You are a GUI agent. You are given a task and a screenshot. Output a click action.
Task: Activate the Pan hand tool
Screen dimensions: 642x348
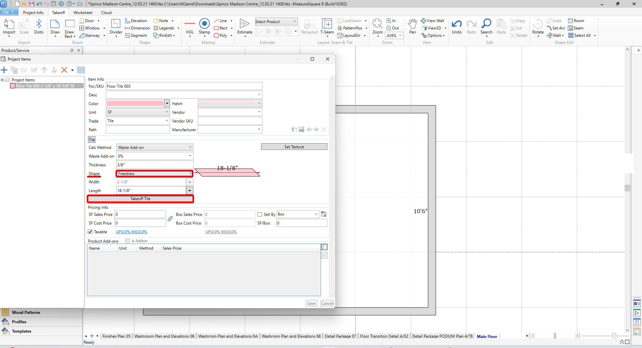coord(412,24)
